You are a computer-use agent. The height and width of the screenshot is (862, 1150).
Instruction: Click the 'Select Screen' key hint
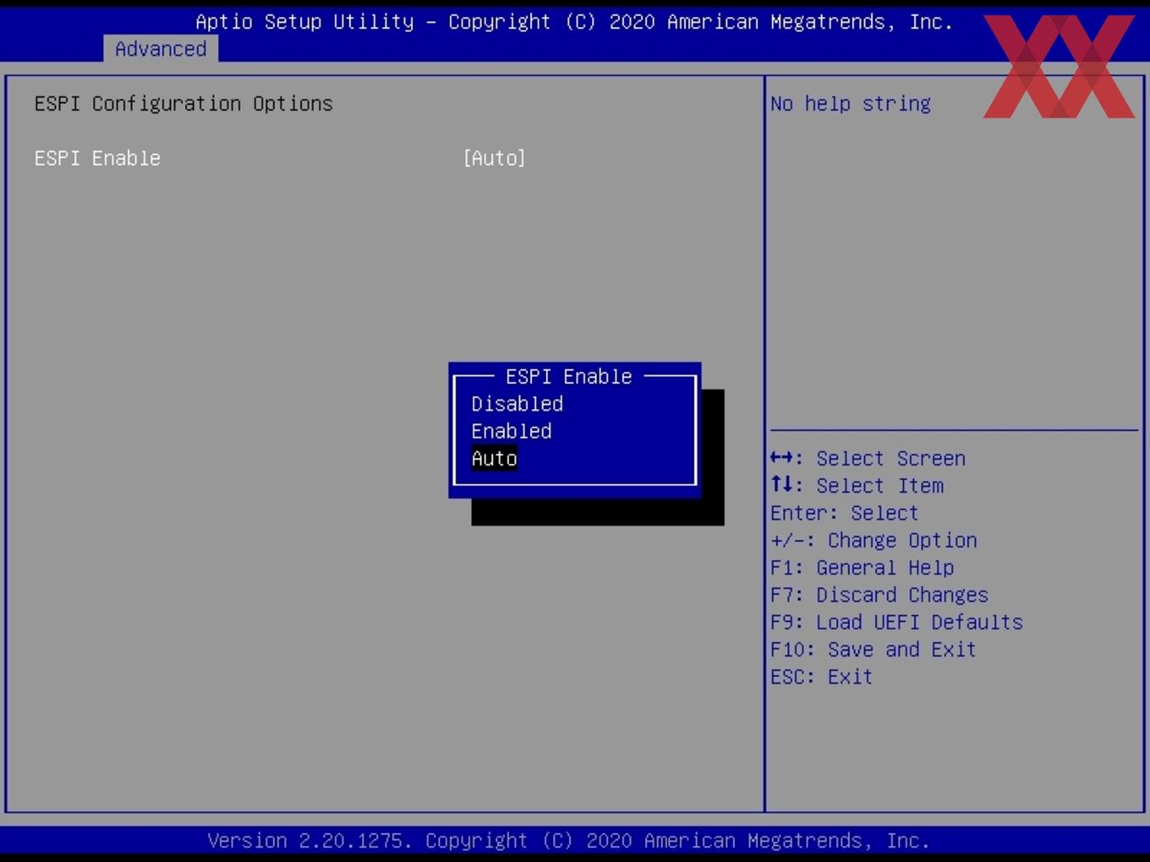click(x=868, y=458)
